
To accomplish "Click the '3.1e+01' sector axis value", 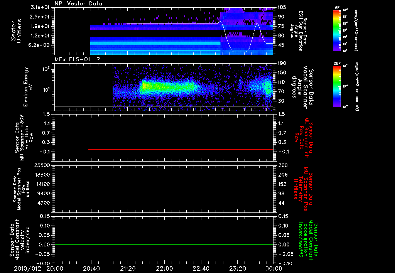I will pos(40,7).
